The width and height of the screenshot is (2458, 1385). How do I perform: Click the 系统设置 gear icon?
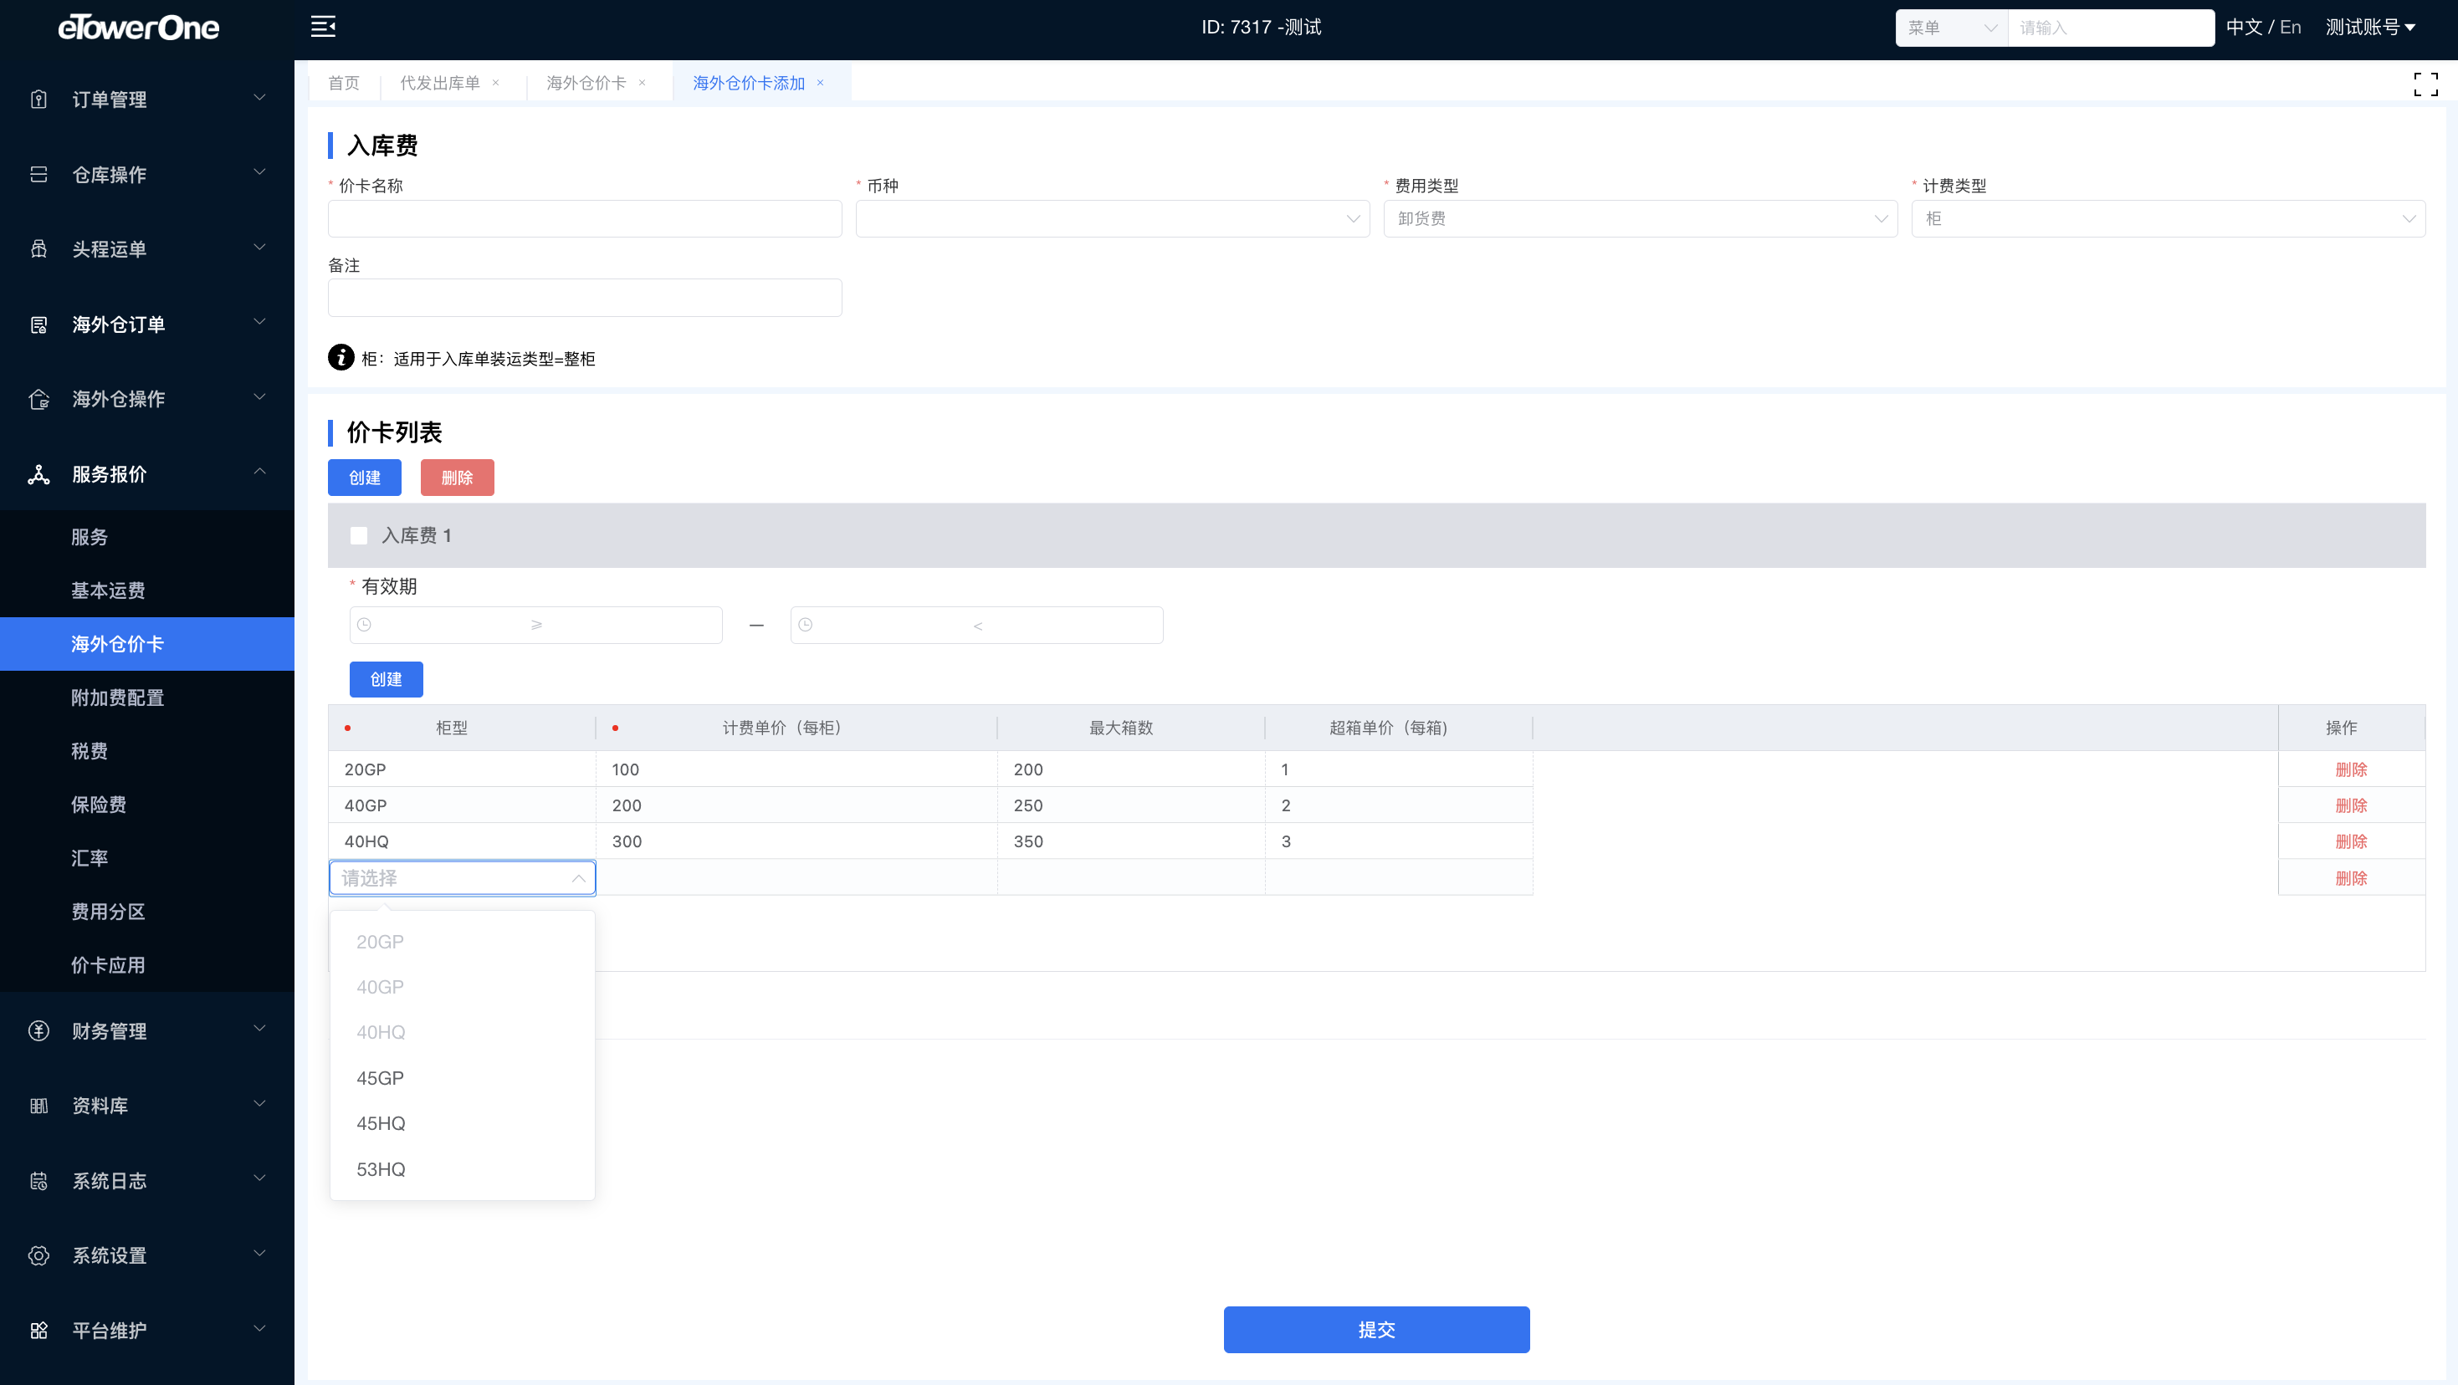[x=38, y=1255]
